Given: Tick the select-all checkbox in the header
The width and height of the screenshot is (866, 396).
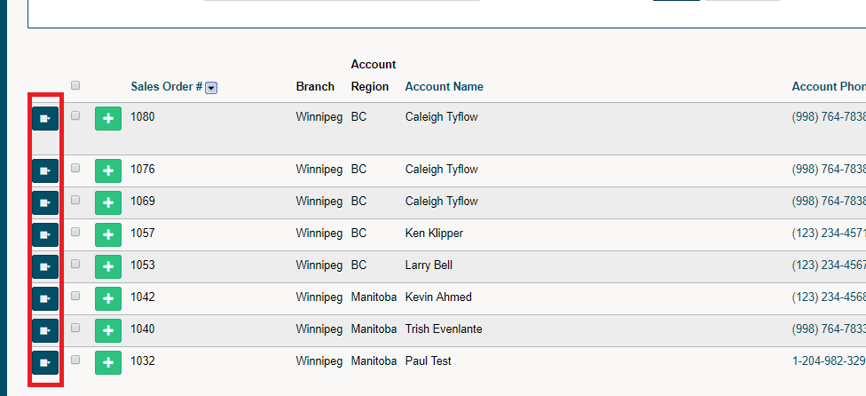Looking at the screenshot, I should click(75, 85).
